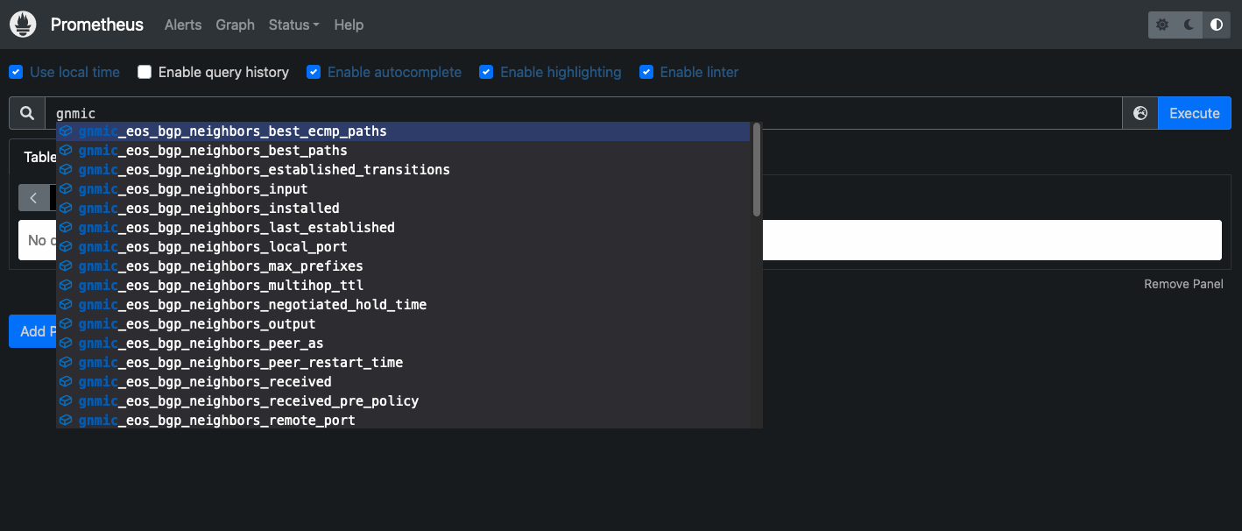Select gnmic_eos_bgp_neighbors_remote_port entry
The width and height of the screenshot is (1242, 531).
click(404, 421)
